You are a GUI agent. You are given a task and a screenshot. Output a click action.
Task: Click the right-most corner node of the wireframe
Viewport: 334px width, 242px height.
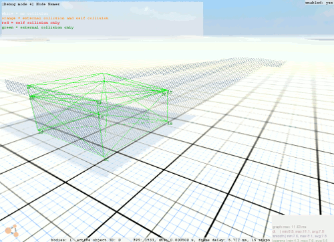[167, 91]
